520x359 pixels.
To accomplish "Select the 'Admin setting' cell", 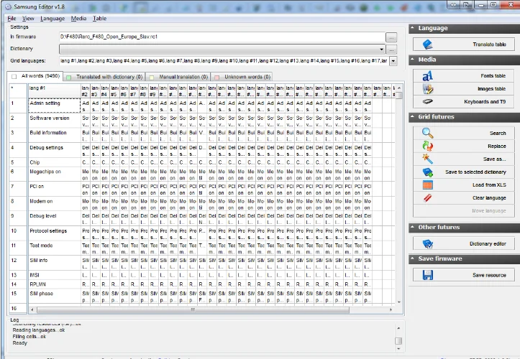I will click(55, 106).
